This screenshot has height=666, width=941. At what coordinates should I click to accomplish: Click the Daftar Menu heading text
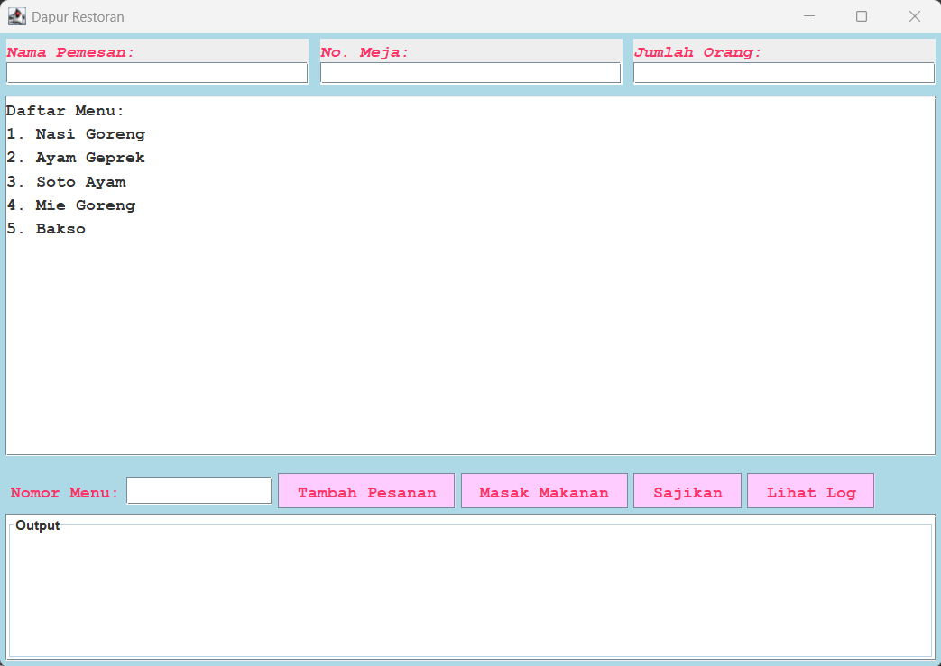tap(65, 111)
